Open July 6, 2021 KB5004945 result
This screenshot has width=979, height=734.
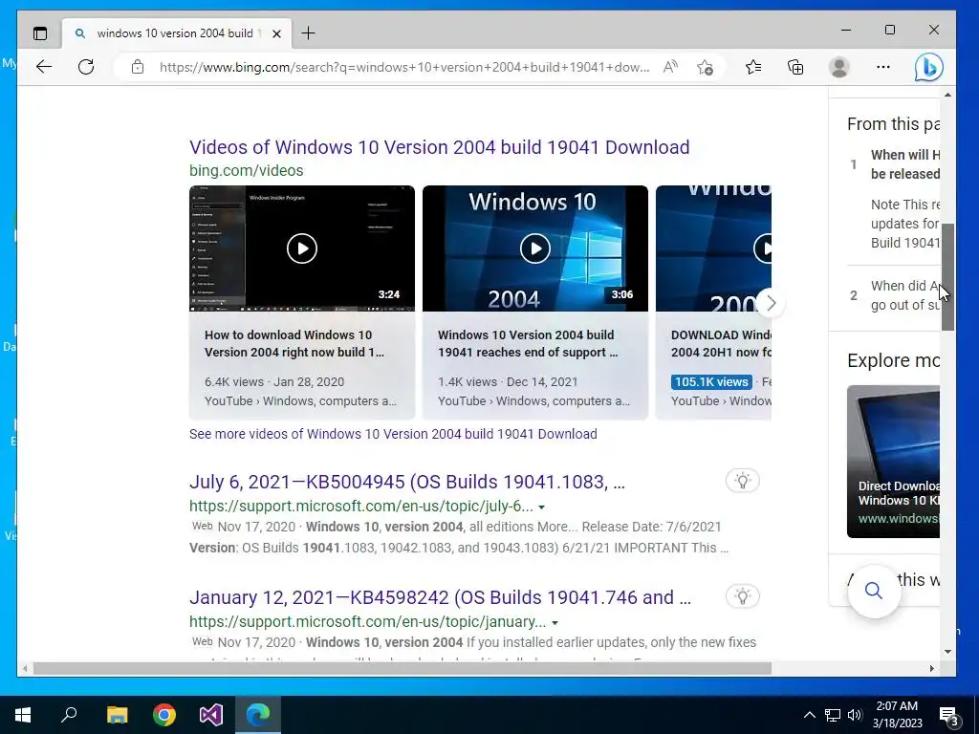(x=407, y=482)
